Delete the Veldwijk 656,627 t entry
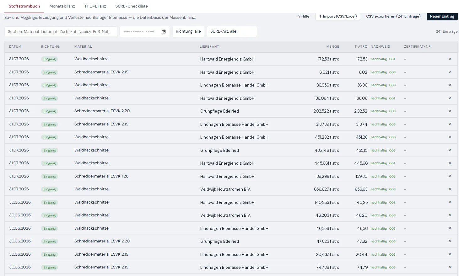 [450, 189]
